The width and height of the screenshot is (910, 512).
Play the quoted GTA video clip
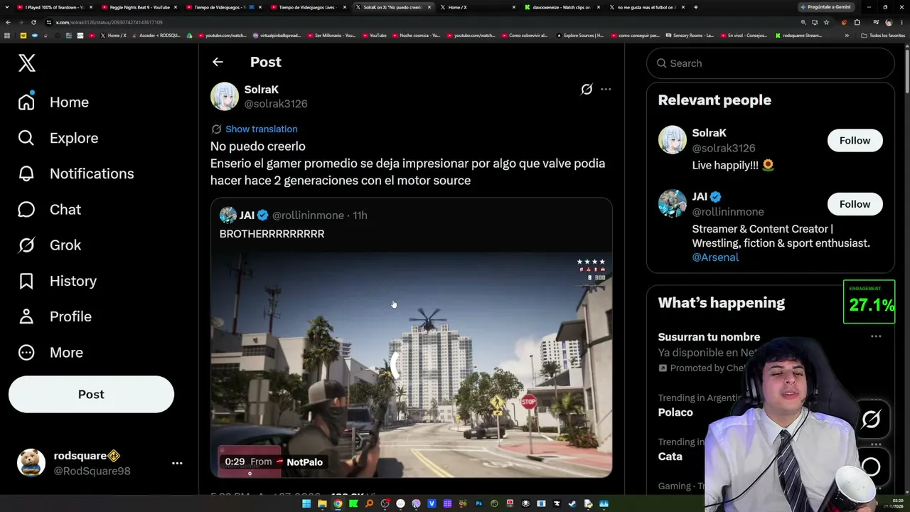click(x=411, y=365)
